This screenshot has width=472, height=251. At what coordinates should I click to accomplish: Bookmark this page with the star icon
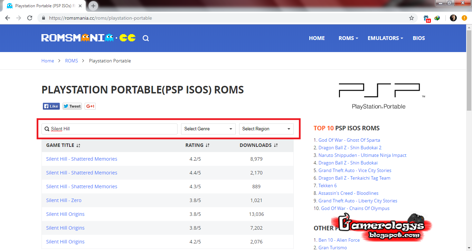coord(412,18)
